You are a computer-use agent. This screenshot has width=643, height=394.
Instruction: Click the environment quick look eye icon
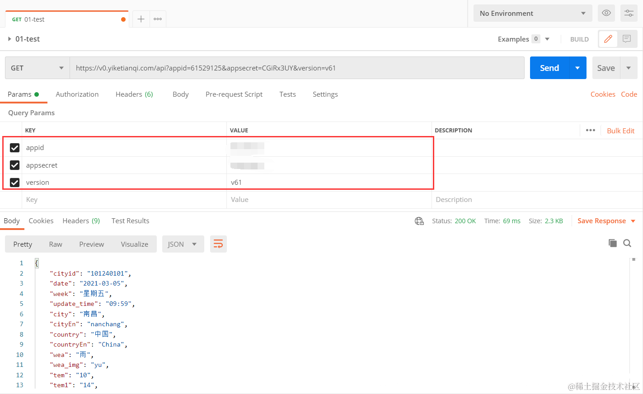tap(606, 13)
